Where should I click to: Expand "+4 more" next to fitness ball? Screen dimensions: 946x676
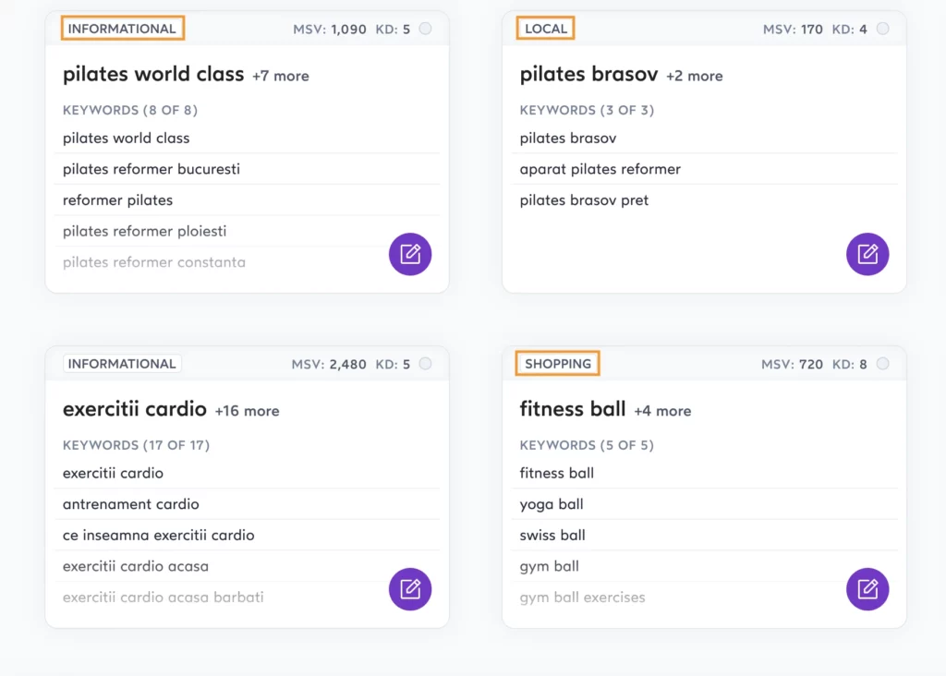click(x=662, y=411)
